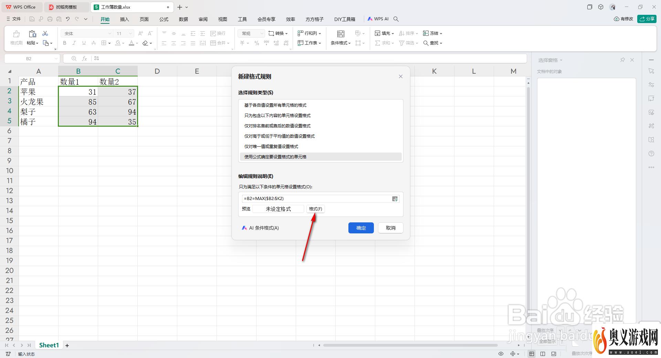Switch to the 公式 (Formulas) ribbon tab
The image size is (661, 358).
point(164,19)
